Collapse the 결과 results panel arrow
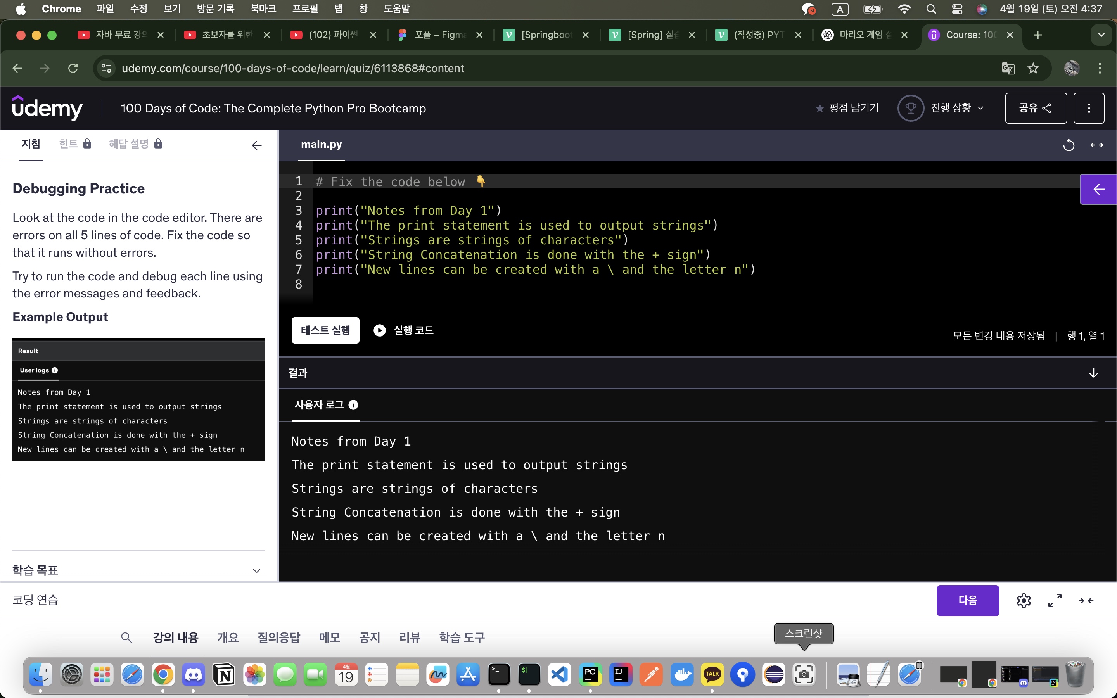1117x698 pixels. [x=1093, y=373]
